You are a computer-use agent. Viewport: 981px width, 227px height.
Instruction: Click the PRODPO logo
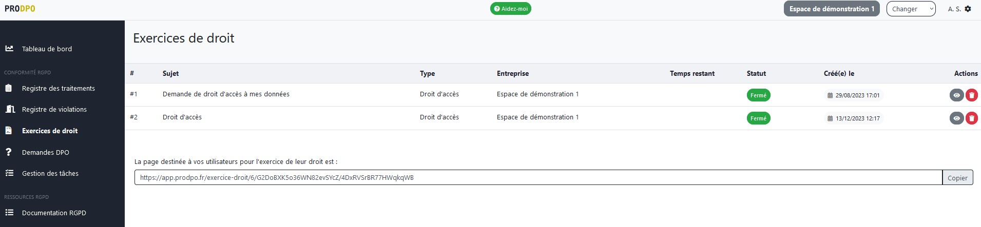(20, 9)
